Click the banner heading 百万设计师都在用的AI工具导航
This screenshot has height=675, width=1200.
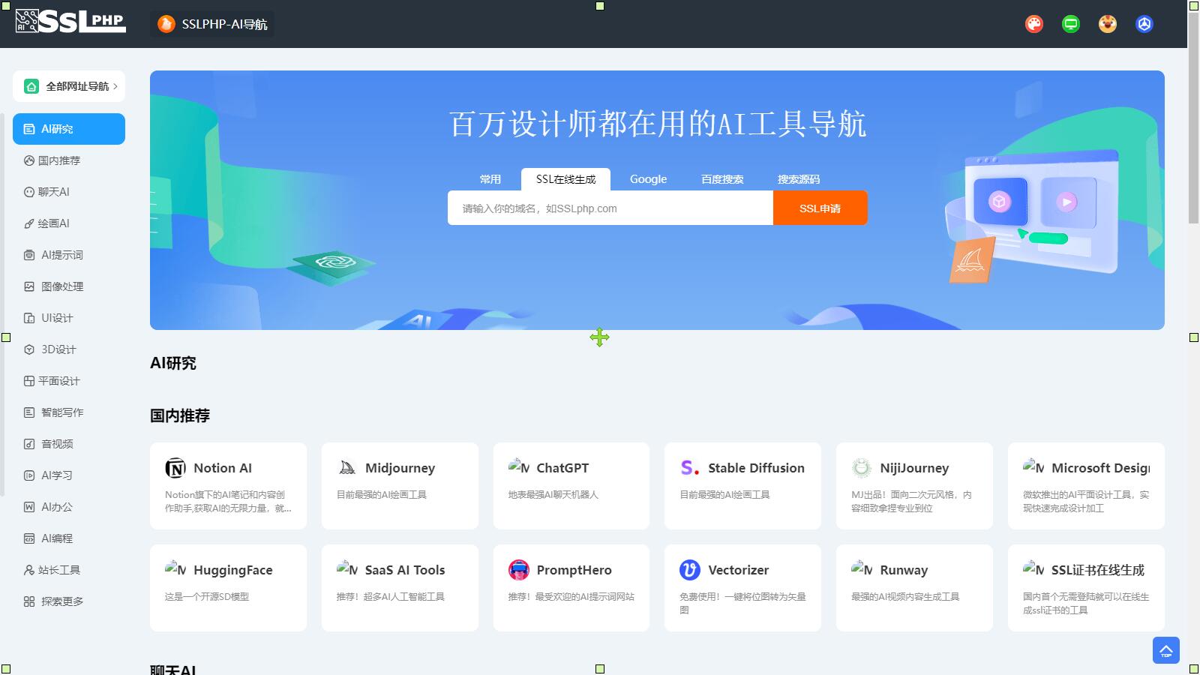(658, 124)
